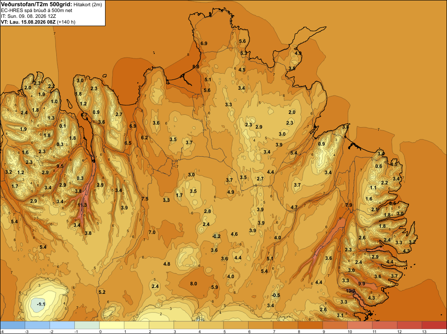
Task: Click the 8.8 coastal temperature label
Action: [x=196, y=67]
